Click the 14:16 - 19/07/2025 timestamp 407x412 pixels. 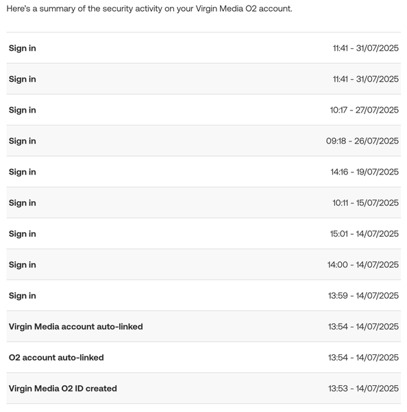point(365,172)
